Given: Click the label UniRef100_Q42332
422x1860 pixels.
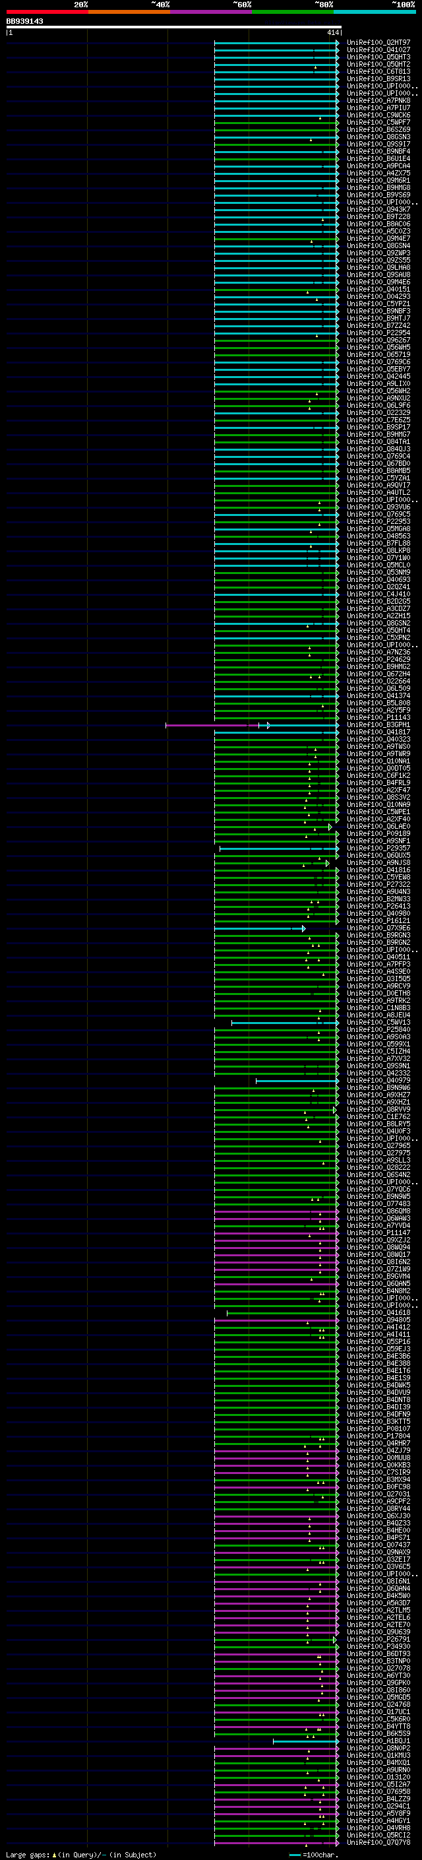Looking at the screenshot, I should pos(378,1074).
